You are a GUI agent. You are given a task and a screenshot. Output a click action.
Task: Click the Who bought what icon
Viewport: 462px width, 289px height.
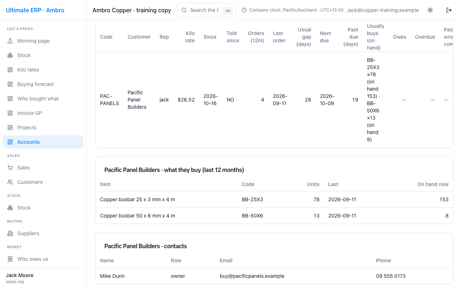[10, 99]
